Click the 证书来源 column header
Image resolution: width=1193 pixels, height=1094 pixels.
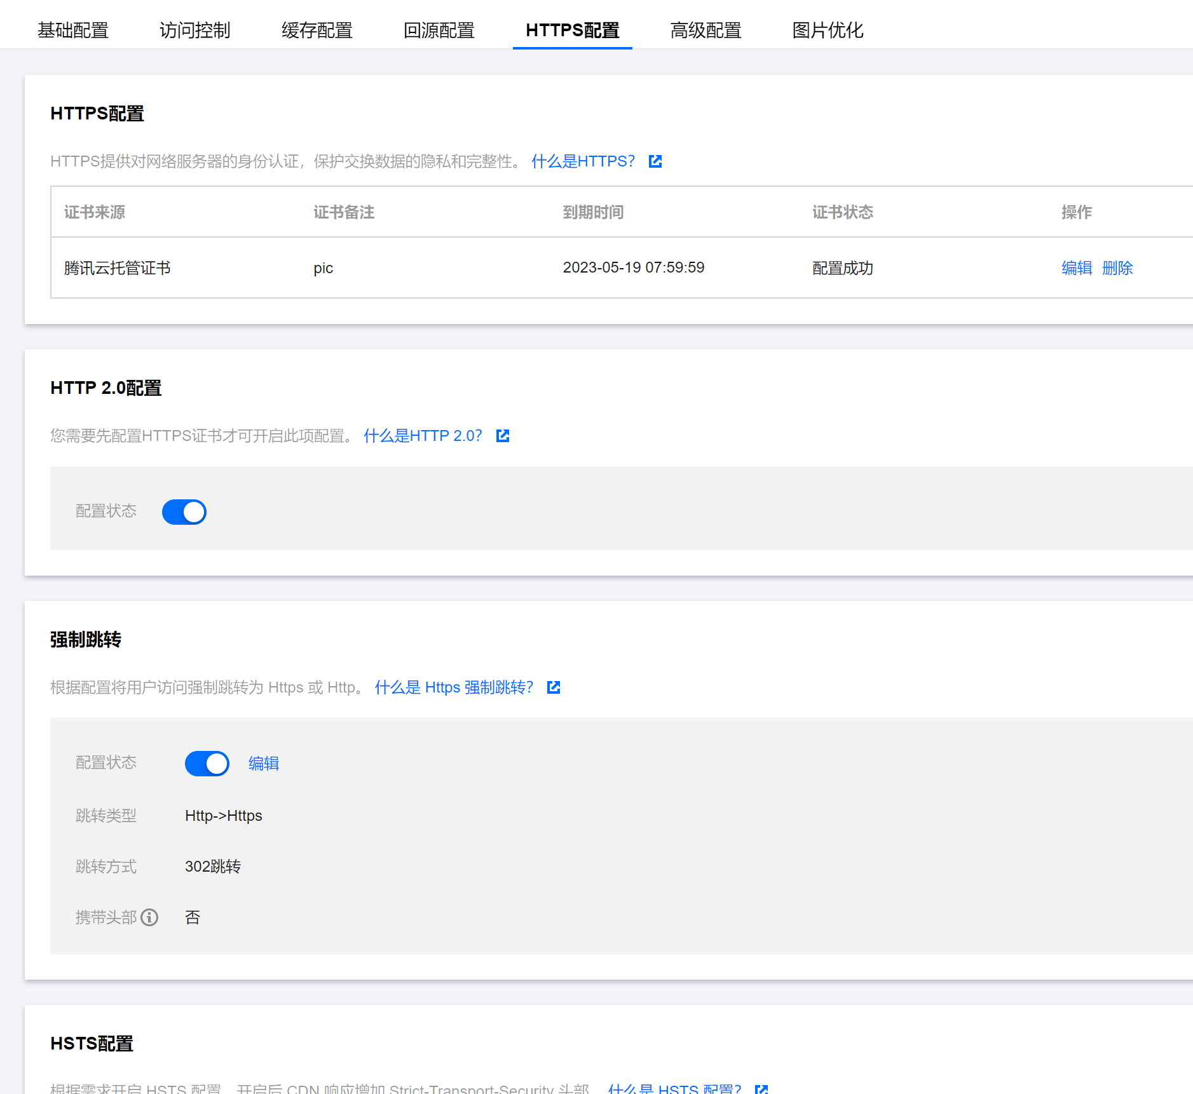[95, 212]
